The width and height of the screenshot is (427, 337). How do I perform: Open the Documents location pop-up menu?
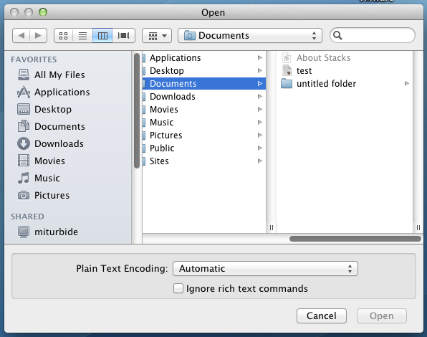250,36
